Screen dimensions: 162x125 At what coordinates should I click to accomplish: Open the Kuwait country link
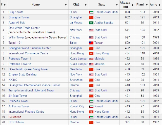click(99, 107)
